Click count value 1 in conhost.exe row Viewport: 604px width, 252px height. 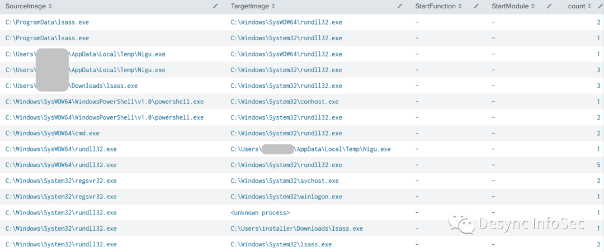tap(598, 102)
